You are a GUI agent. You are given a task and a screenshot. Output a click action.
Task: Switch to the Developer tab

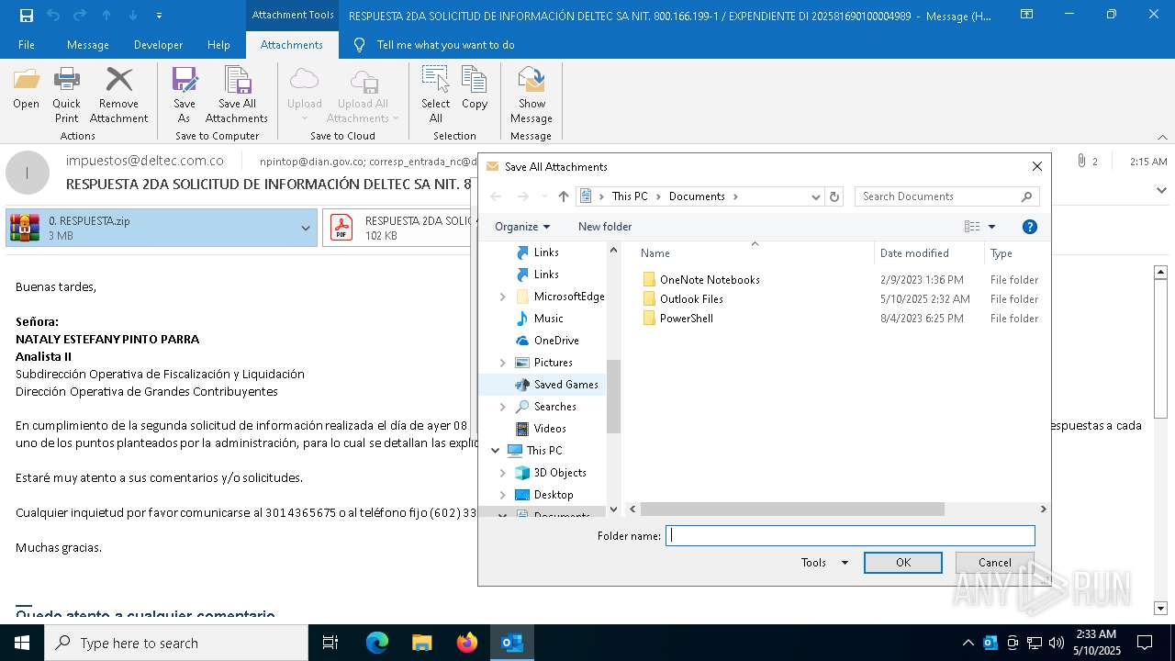point(157,45)
